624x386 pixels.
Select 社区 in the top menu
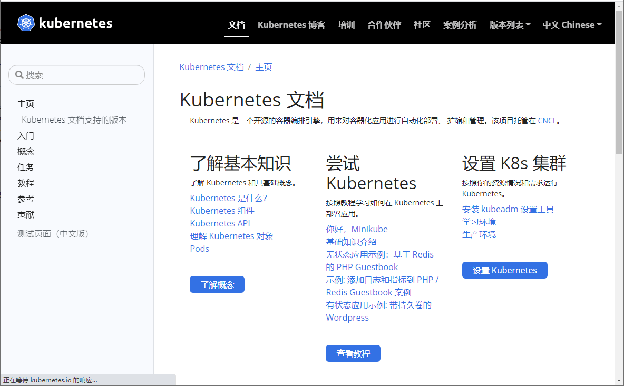point(422,25)
